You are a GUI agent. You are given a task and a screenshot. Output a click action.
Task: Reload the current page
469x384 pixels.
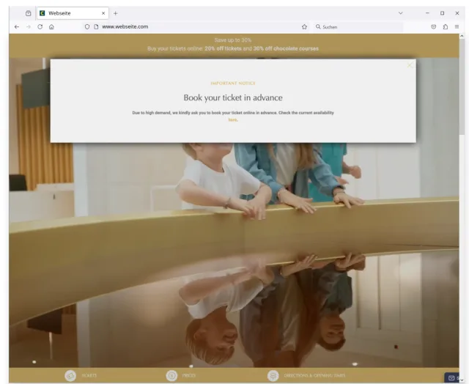point(40,26)
